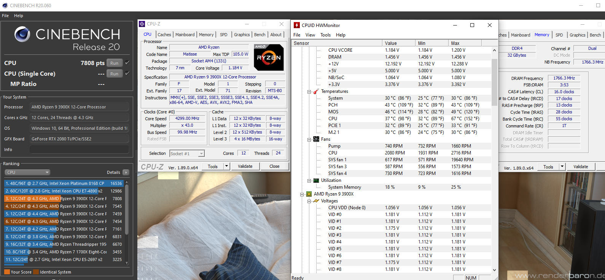The image size is (605, 280).
Task: Click Close button in CPU-Z window
Action: pos(274,166)
